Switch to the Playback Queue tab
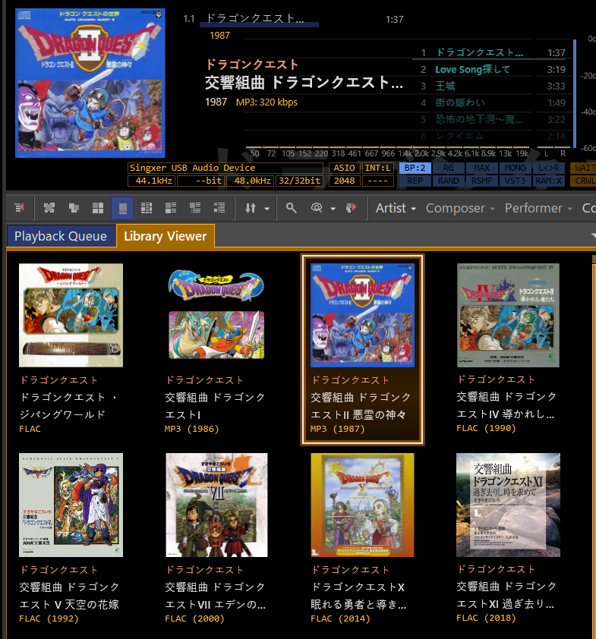Screen dimensions: 596x639 [61, 236]
